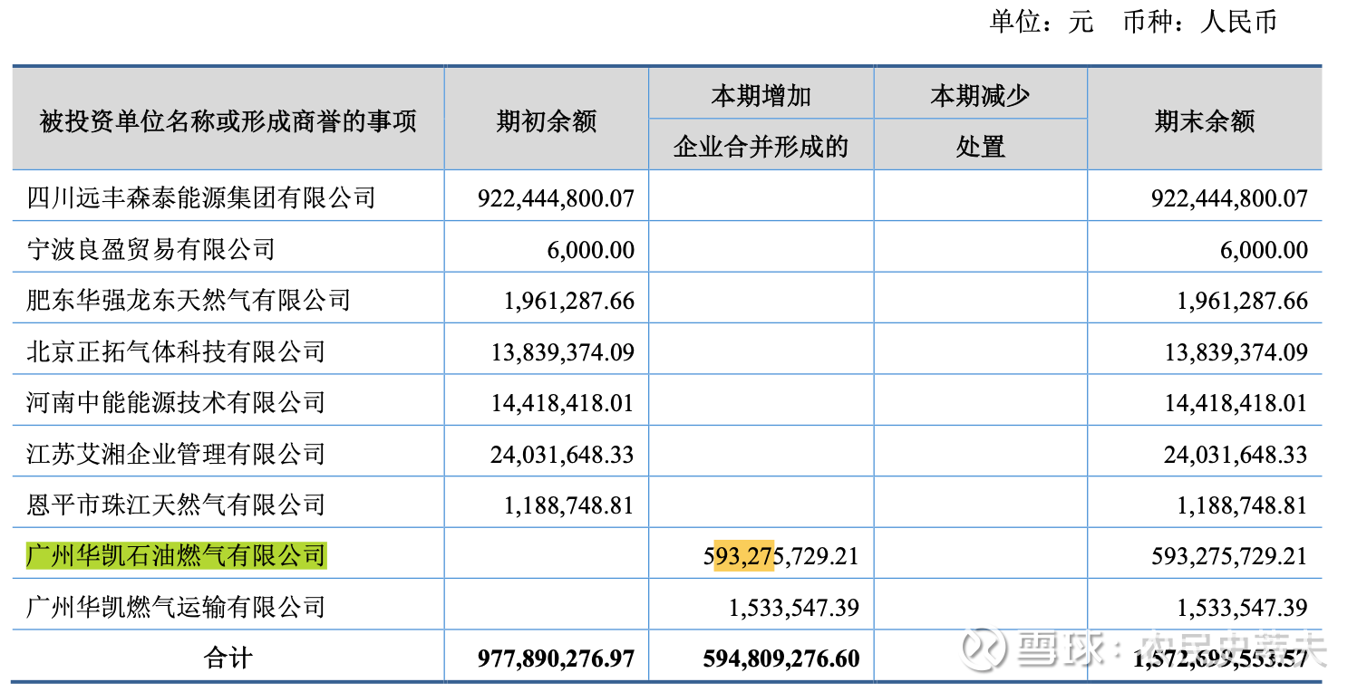
Task: Click the 河南中能能源技术有限公司 row name
Action: [x=176, y=402]
